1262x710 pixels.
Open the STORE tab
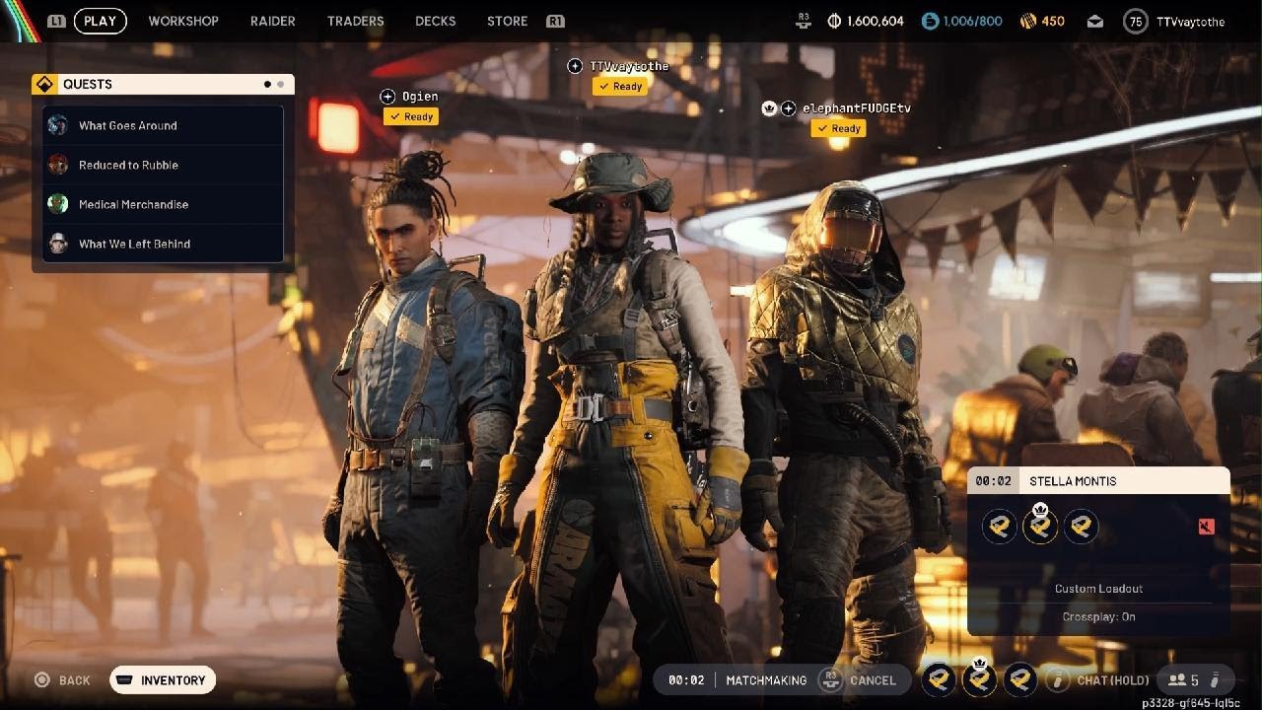point(507,21)
